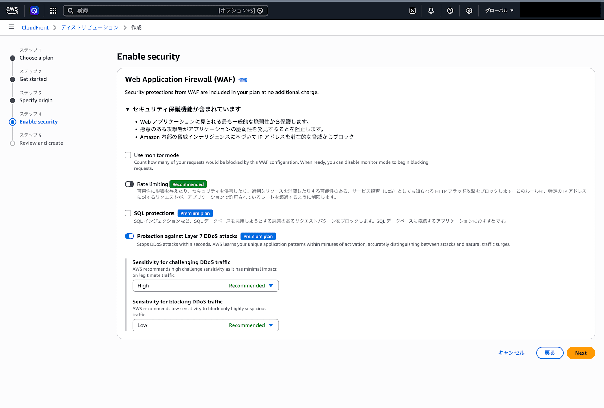Click the 'Web Application Firewall (WAF)' heading
The height and width of the screenshot is (408, 604).
click(x=180, y=79)
